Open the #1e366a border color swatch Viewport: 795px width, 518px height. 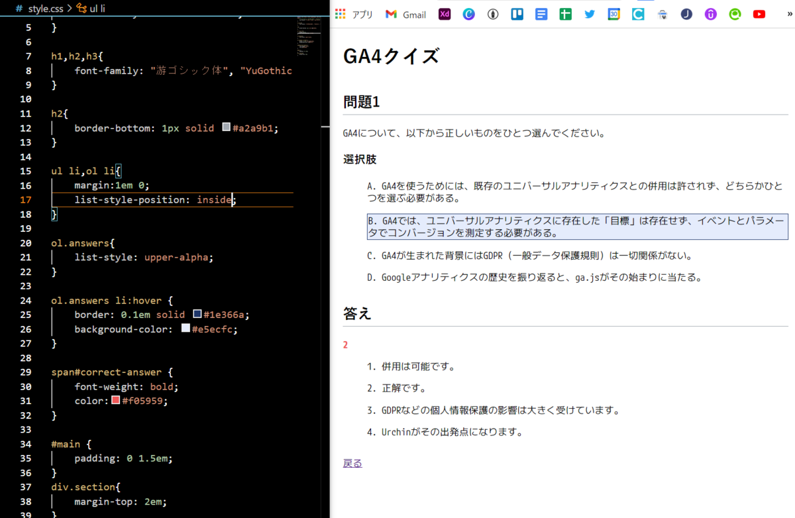pyautogui.click(x=197, y=314)
